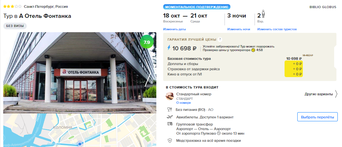Viewport: 342px width, 147px height.
Task: Click the green 7.9 rating badge
Action: click(147, 42)
